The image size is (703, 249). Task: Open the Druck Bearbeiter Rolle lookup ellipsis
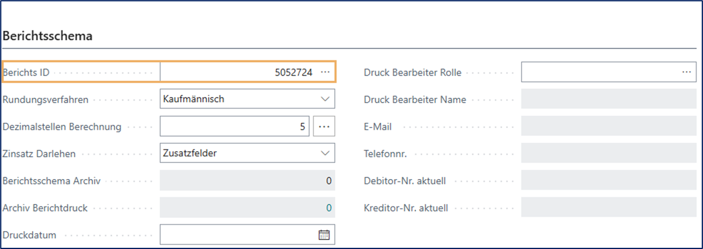[x=686, y=72]
